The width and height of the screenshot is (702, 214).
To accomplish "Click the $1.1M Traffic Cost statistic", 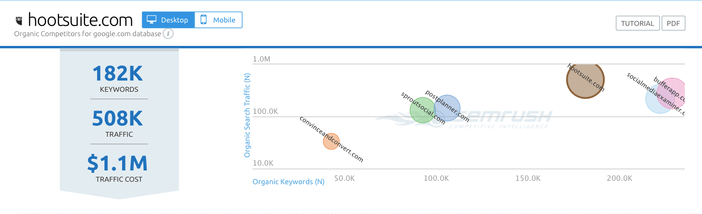I will 119,168.
